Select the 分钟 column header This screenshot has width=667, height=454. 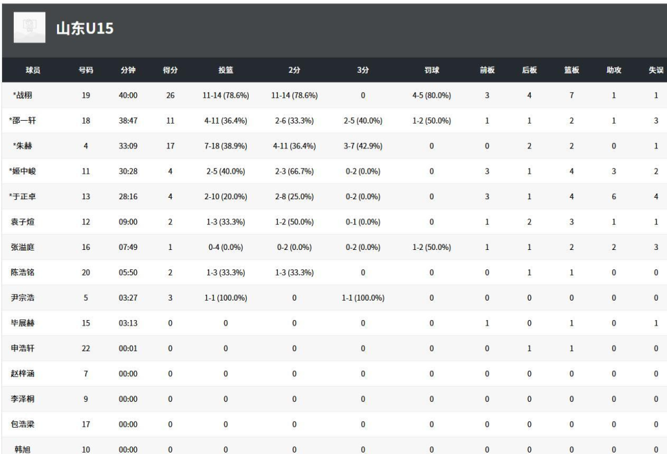click(x=127, y=69)
